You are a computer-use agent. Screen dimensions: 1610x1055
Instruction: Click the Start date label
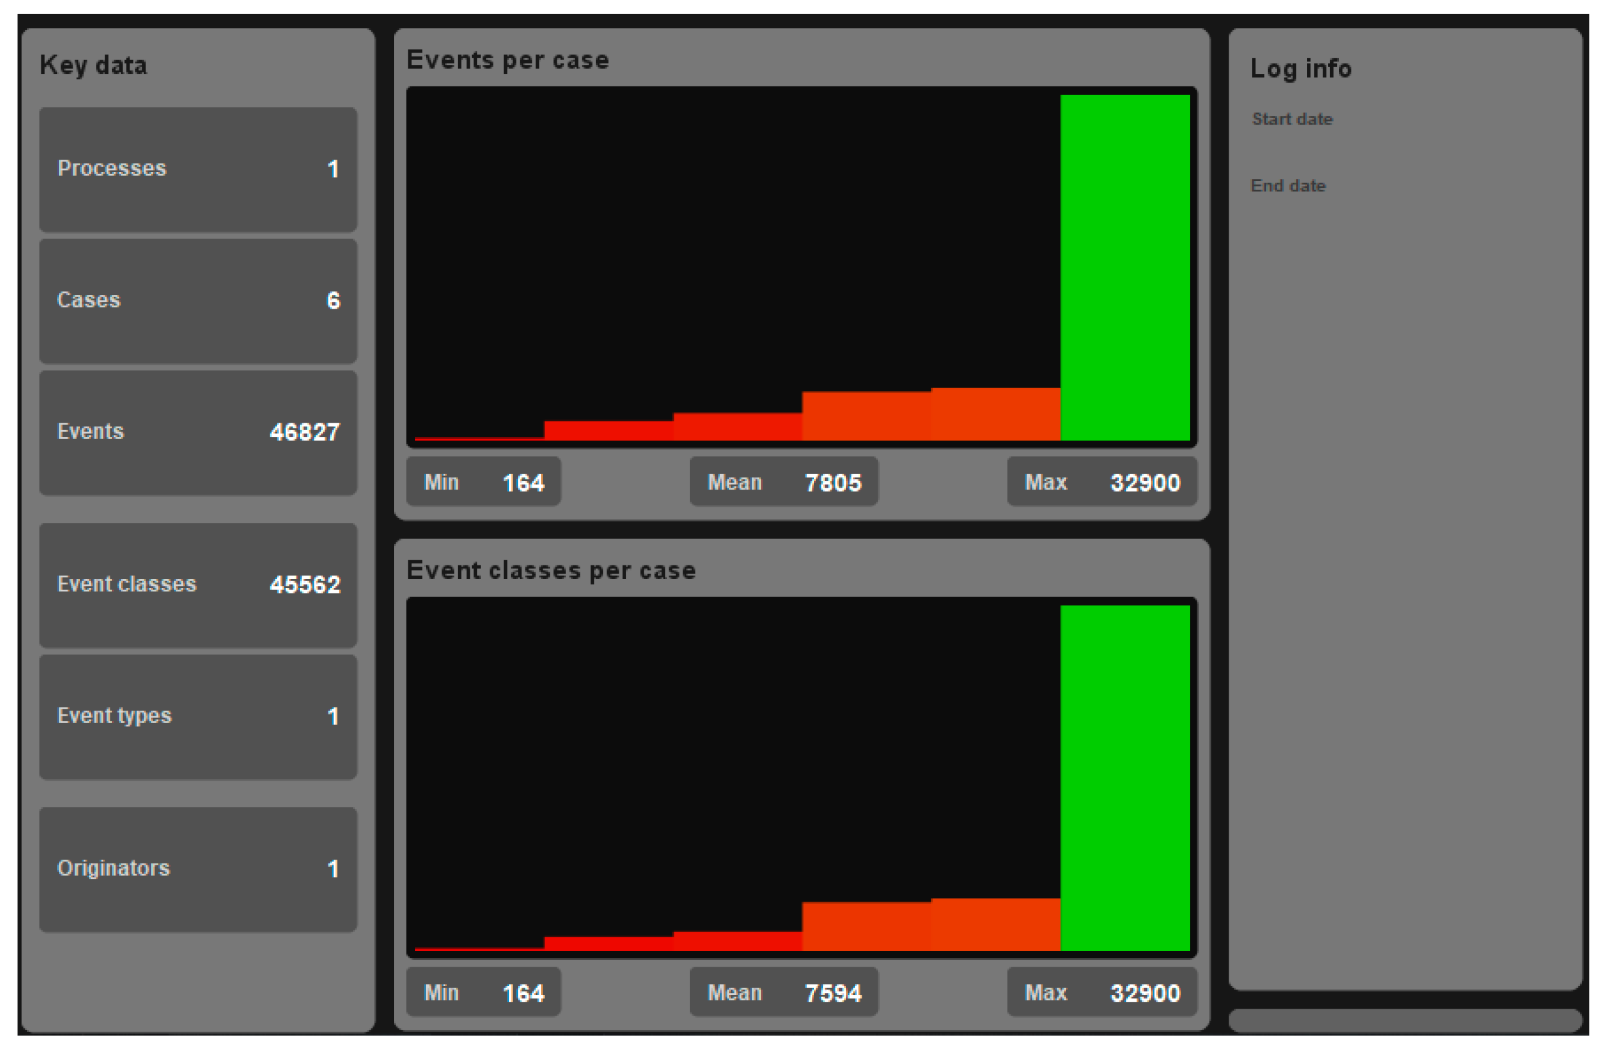pos(1292,119)
